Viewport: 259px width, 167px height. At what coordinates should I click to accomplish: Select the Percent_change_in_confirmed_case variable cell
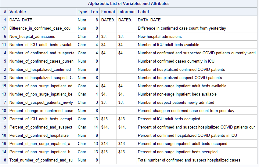pyautogui.click(x=41, y=111)
